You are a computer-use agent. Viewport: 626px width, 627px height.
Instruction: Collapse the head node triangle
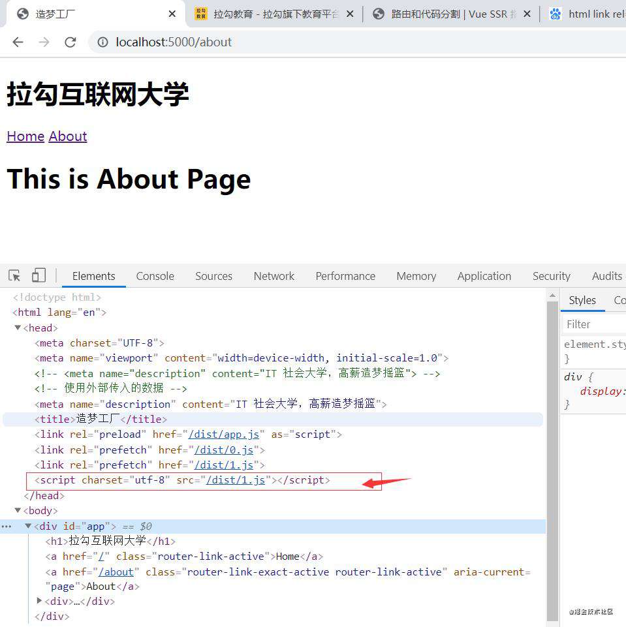[18, 328]
